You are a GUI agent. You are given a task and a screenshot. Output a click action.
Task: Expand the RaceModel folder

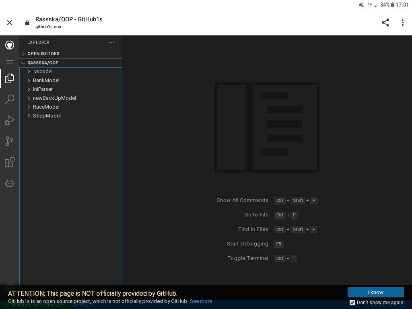pos(71,107)
